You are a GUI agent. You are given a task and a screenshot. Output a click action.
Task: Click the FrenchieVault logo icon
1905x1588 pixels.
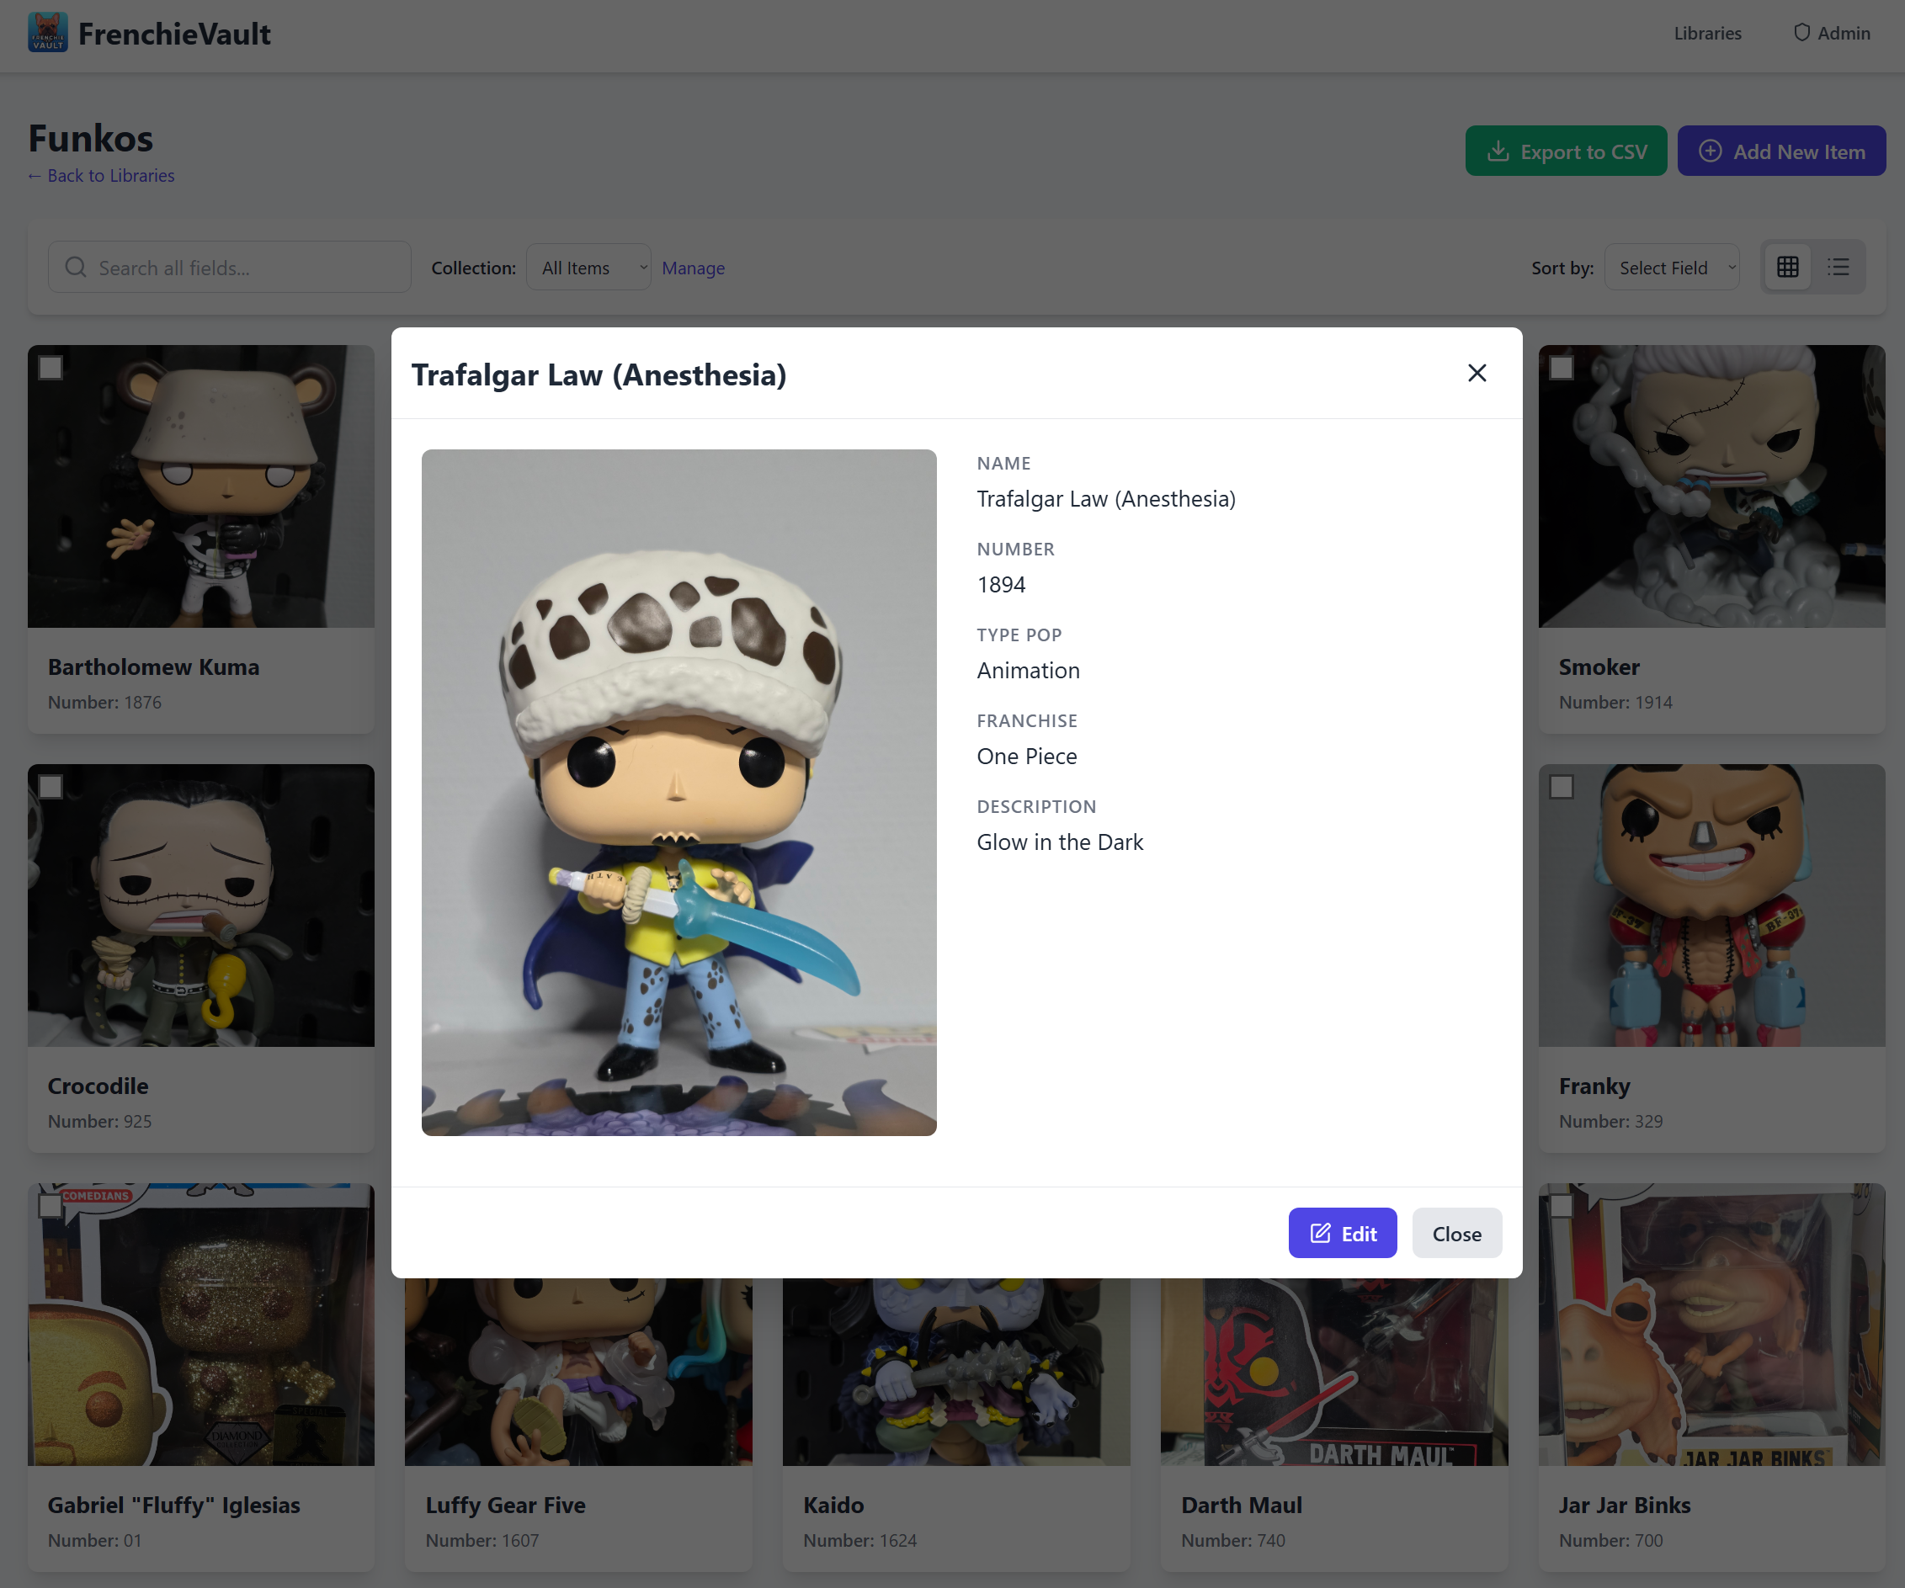[48, 33]
